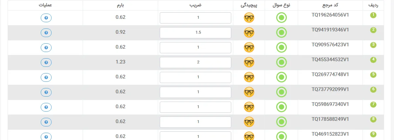Screen dimensions: 394x140
Task: Click complexity emoji for row TQ455344532V1
Action: tap(249, 62)
